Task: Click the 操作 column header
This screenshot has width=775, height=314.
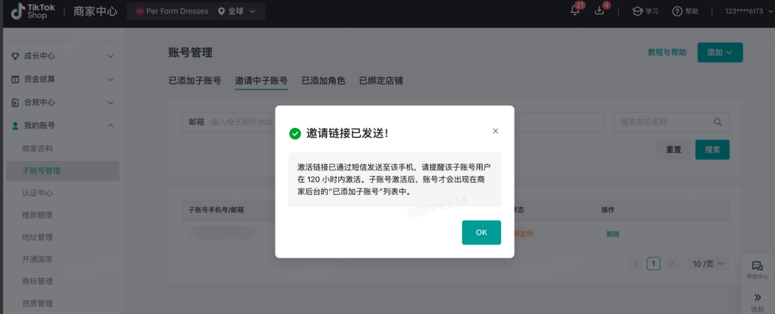Action: click(608, 209)
